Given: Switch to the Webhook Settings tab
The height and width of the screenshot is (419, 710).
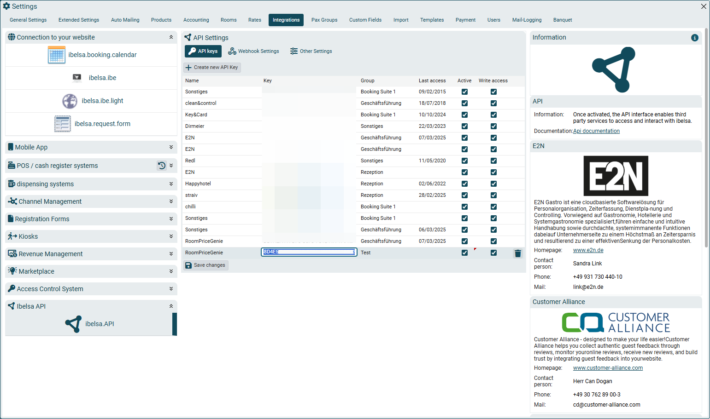Looking at the screenshot, I should (x=253, y=51).
